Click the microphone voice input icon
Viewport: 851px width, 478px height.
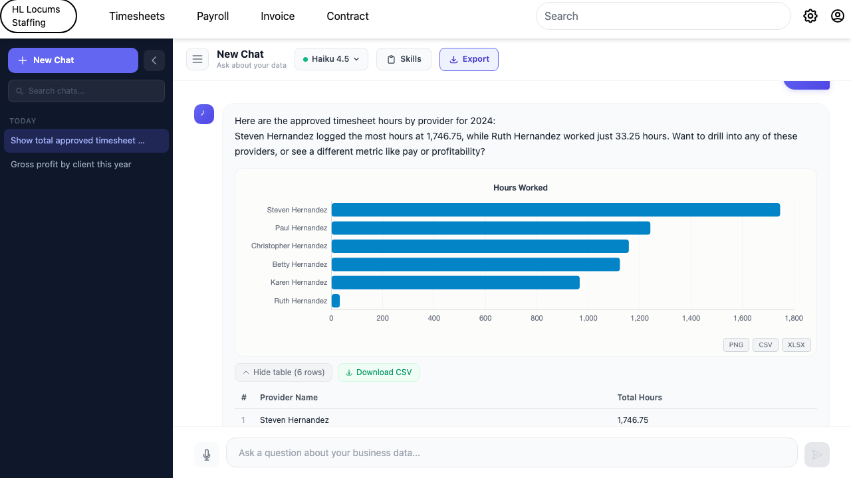207,454
